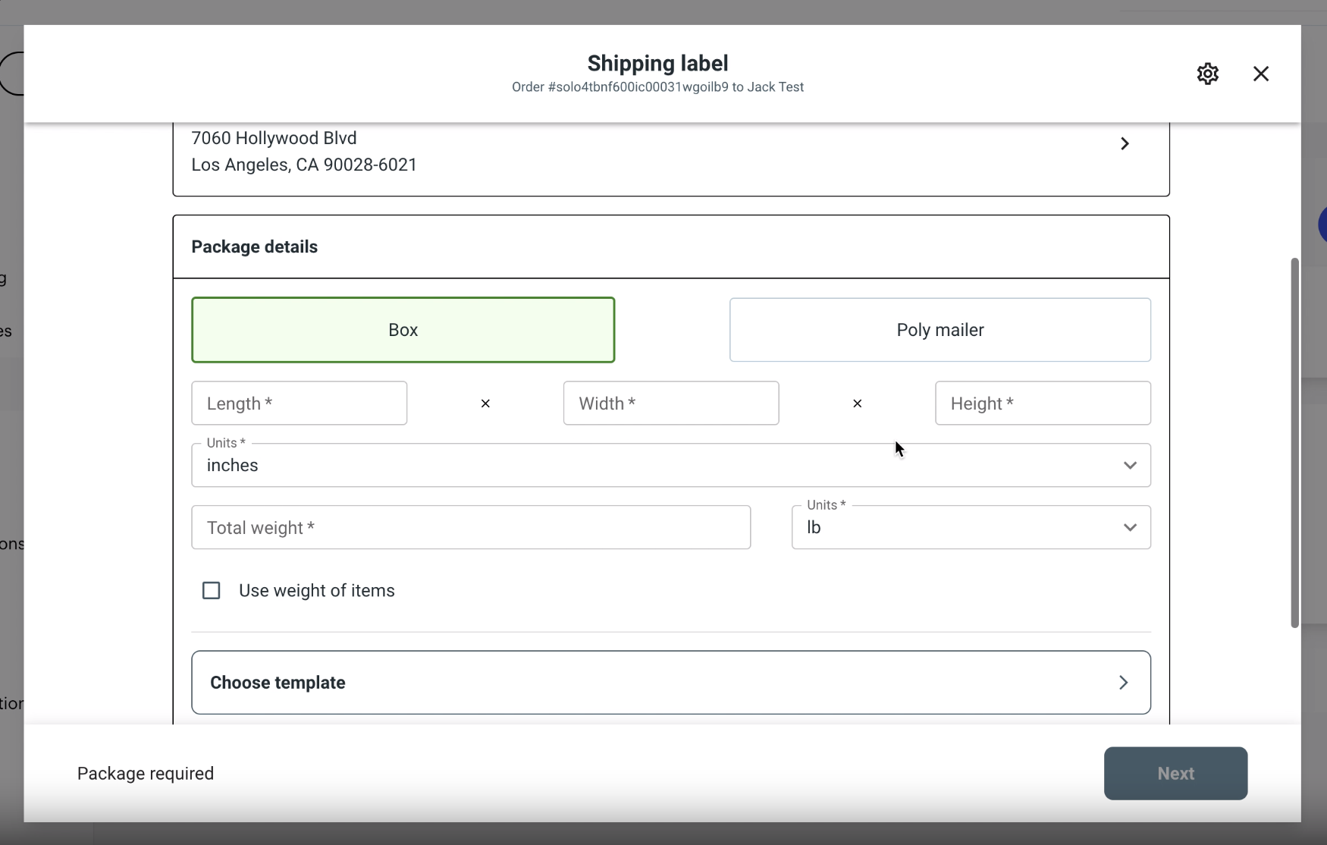
Task: Click the × between Width and Height
Action: pyautogui.click(x=857, y=404)
